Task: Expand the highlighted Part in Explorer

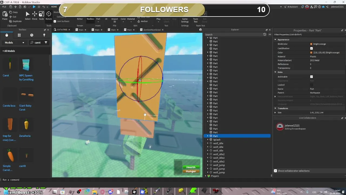Action: click(208, 136)
